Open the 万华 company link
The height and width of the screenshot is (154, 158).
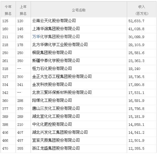pos(36,37)
